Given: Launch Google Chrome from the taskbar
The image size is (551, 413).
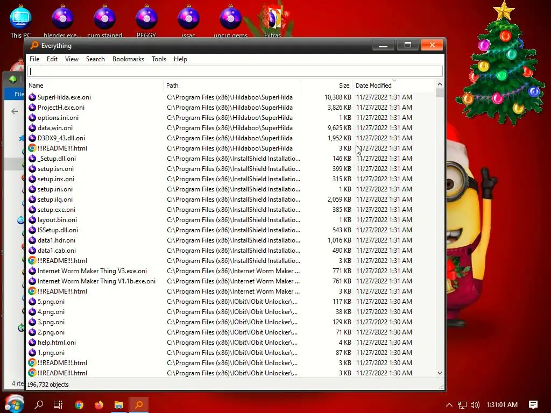Looking at the screenshot, I should (x=79, y=405).
